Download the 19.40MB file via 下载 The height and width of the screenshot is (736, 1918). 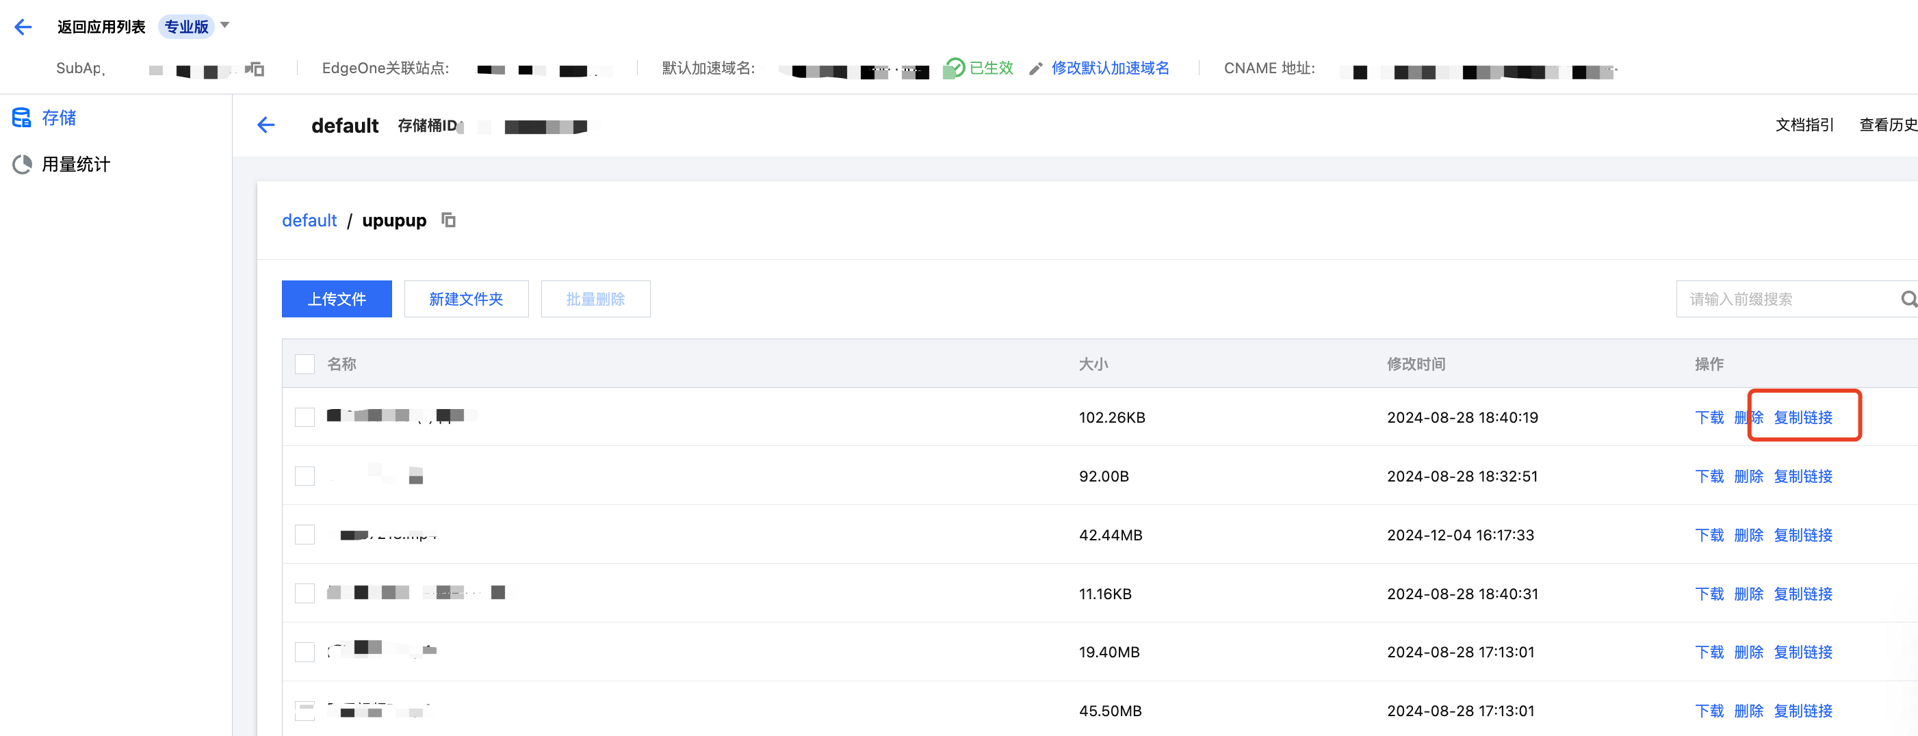(x=1709, y=652)
